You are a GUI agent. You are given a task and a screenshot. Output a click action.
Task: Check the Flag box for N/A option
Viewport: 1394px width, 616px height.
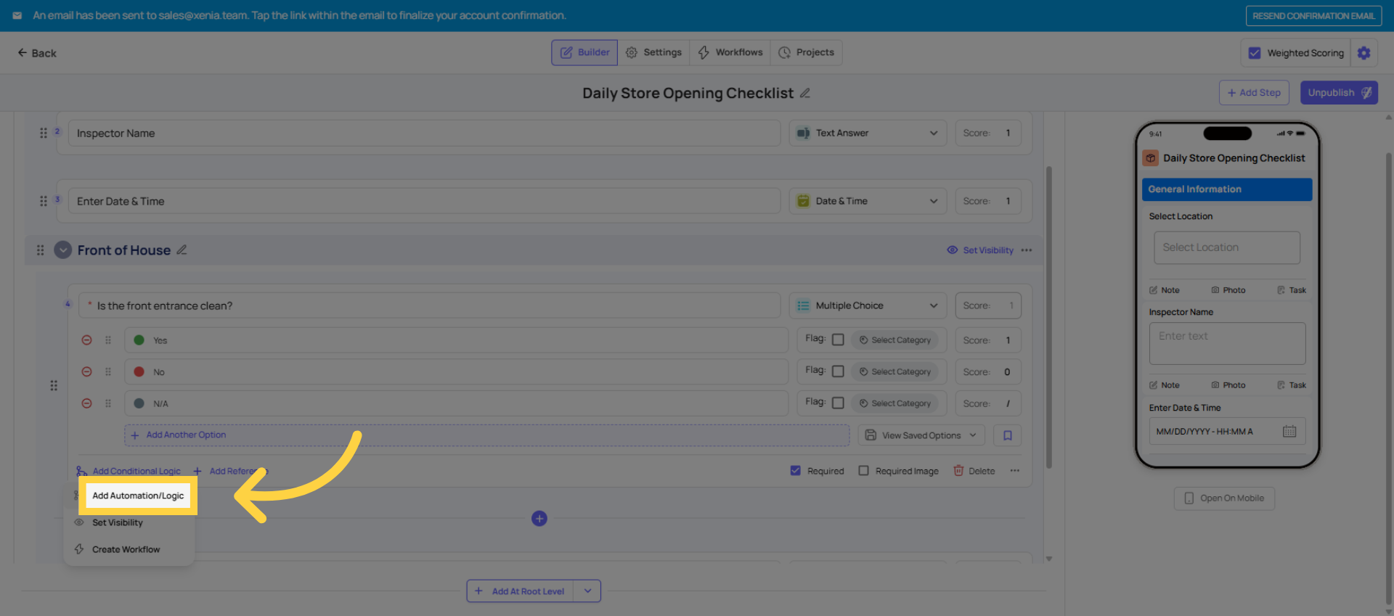[x=838, y=403]
